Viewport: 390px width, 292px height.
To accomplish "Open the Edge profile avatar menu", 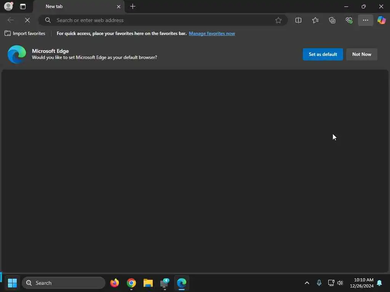I will point(8,6).
